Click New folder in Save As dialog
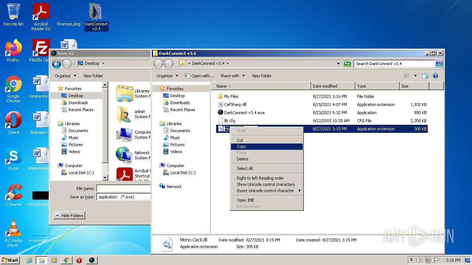Image resolution: width=472 pixels, height=265 pixels. click(93, 76)
